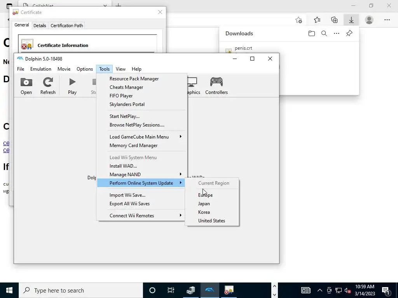Open the notification center
Image resolution: width=398 pixels, height=298 pixels.
coord(386,290)
